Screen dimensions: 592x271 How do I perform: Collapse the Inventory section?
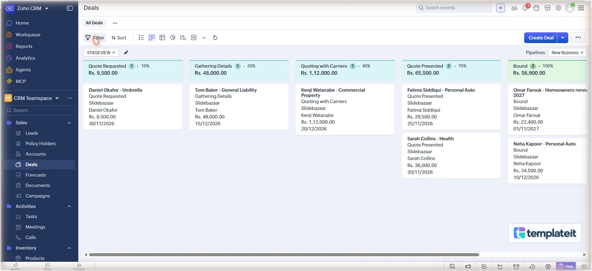click(x=69, y=248)
